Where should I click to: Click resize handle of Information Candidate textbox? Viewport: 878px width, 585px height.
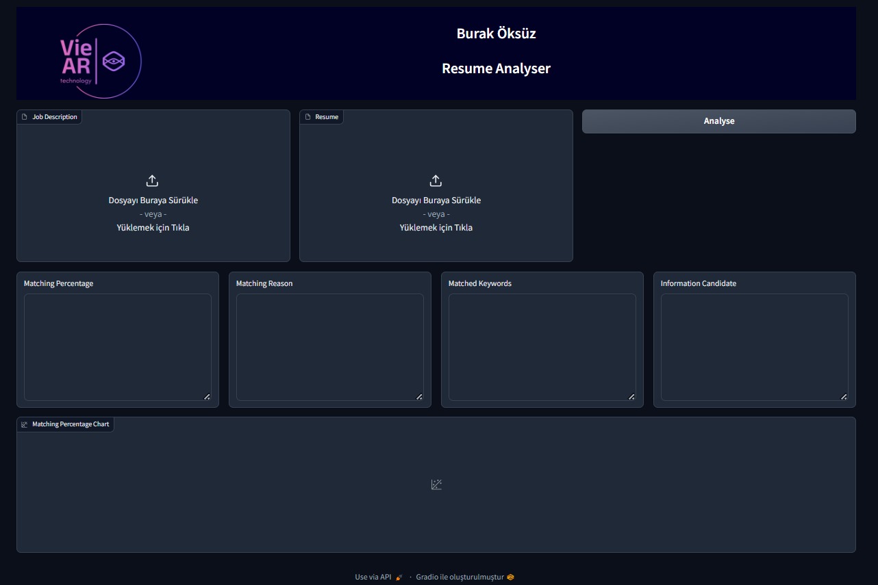(x=844, y=397)
